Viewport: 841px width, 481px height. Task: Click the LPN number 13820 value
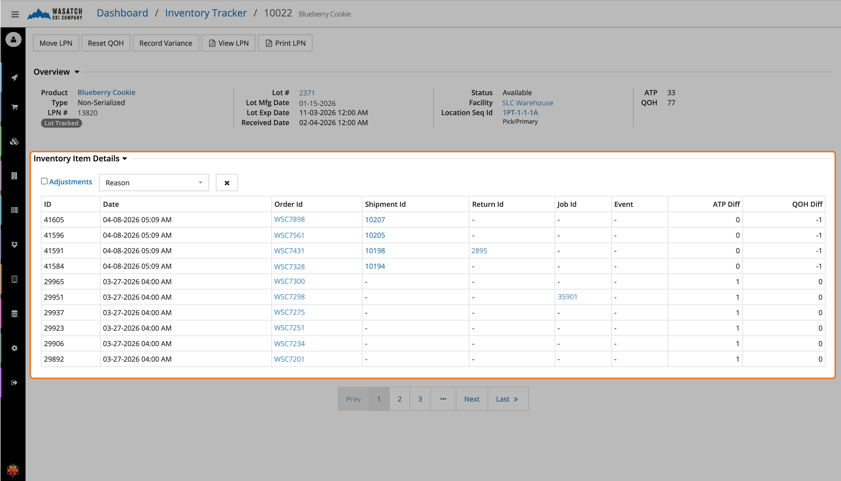click(x=88, y=113)
